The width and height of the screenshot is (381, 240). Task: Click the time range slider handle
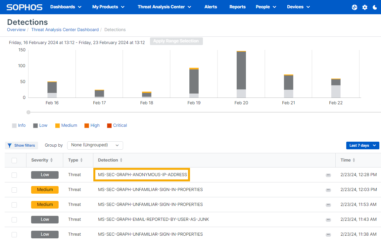[x=28, y=112]
